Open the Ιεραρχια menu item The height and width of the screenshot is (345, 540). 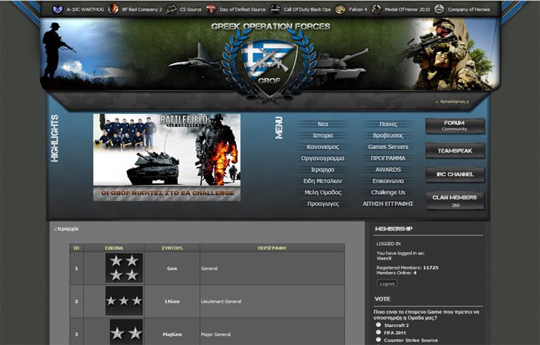(x=323, y=169)
